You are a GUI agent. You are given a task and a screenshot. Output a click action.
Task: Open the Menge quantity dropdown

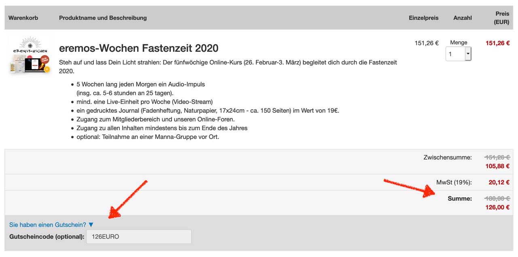[459, 54]
